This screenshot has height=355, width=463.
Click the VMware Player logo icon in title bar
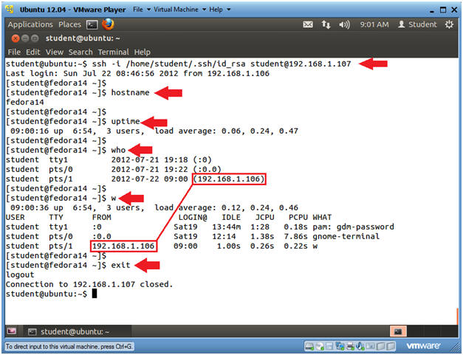[x=10, y=9]
